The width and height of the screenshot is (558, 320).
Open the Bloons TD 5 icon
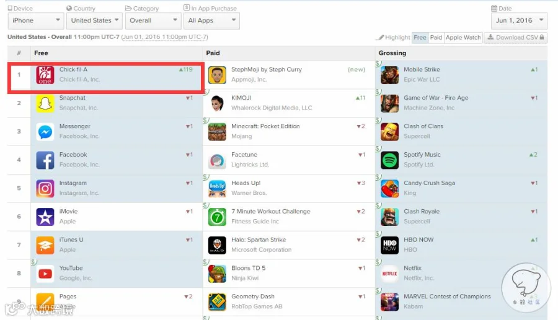point(217,274)
